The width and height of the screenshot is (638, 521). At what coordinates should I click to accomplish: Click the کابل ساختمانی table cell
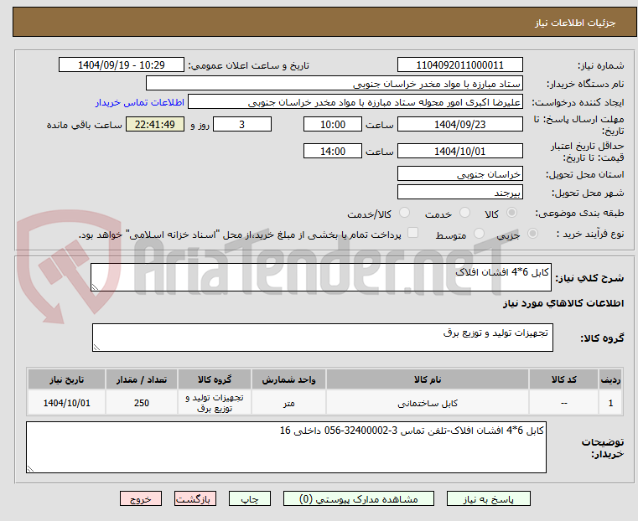pos(428,403)
